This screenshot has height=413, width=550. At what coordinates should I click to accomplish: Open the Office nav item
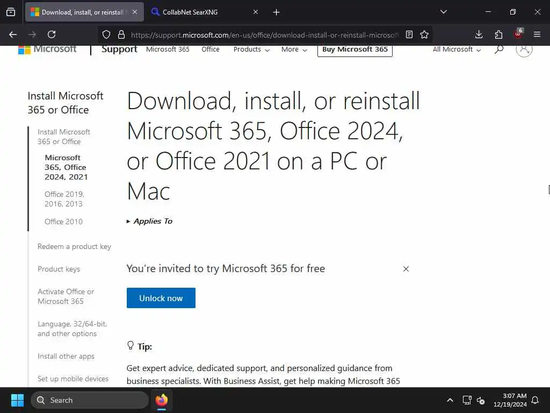[211, 49]
